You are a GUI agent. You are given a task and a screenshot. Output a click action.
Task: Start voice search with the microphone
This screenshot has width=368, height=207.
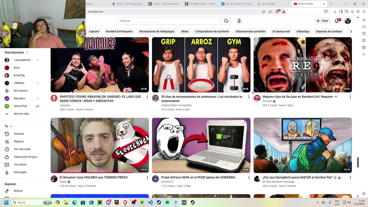(239, 21)
